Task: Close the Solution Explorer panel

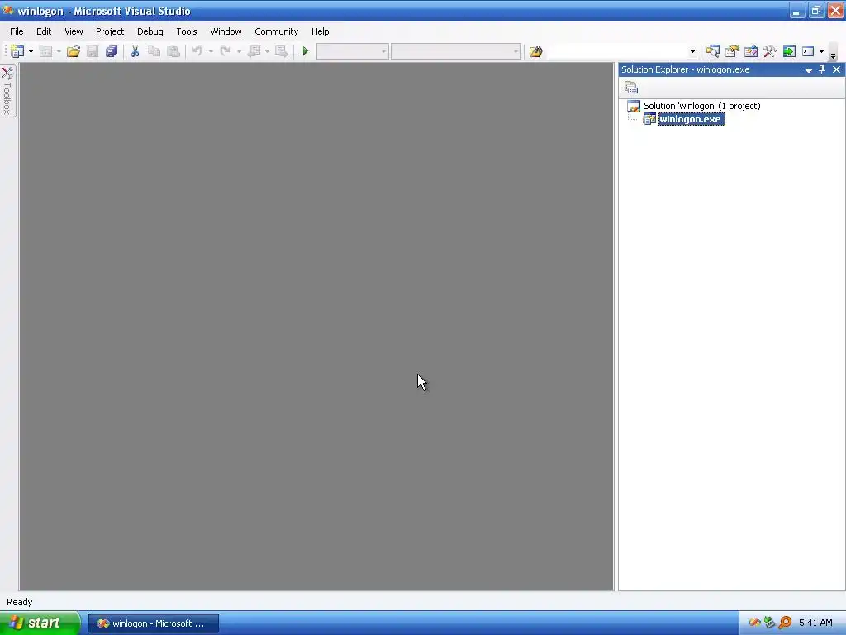Action: point(836,69)
